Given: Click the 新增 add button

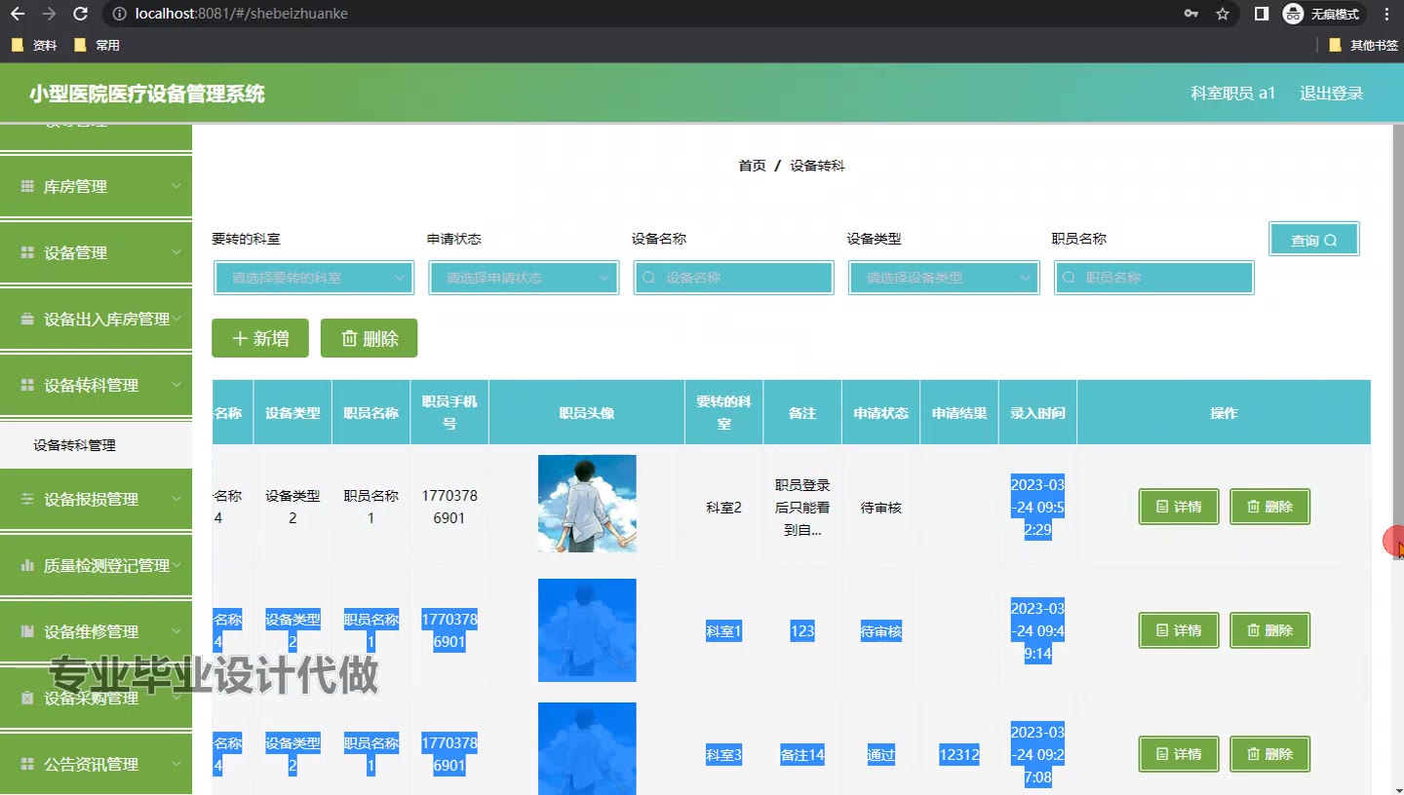Looking at the screenshot, I should point(260,338).
